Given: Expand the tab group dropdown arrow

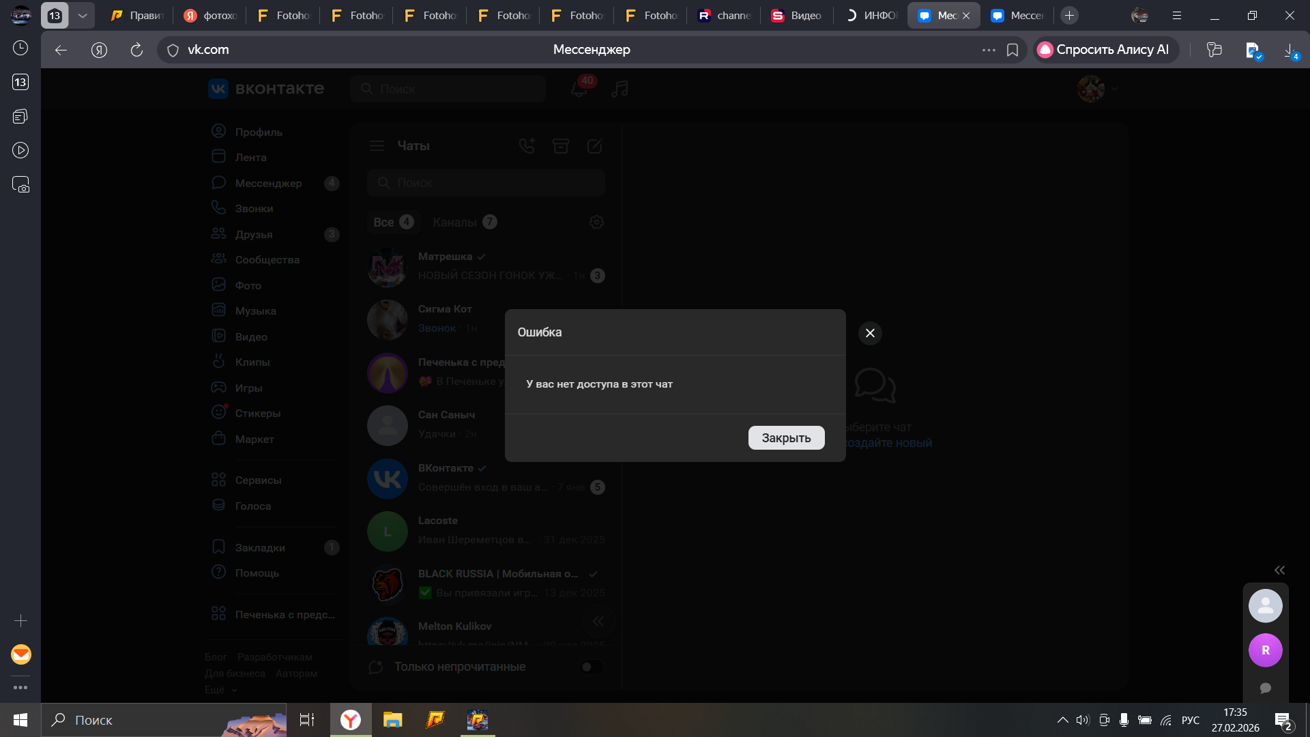Looking at the screenshot, I should pyautogui.click(x=83, y=15).
